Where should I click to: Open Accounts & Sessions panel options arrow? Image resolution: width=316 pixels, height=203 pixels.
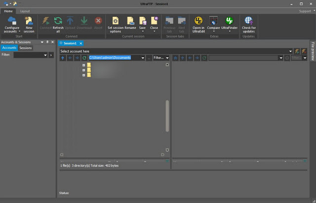click(42, 42)
